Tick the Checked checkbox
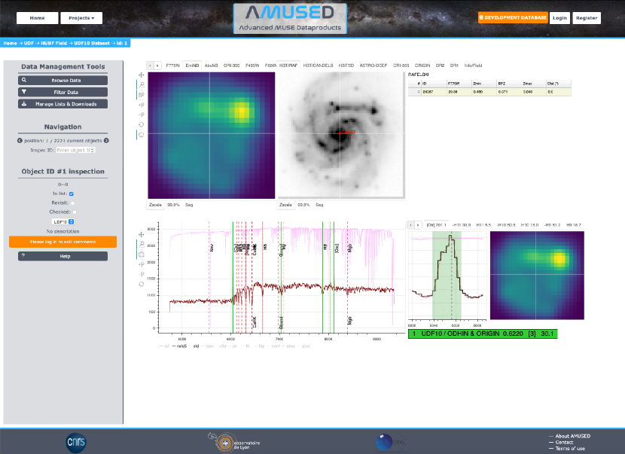Image resolution: width=625 pixels, height=454 pixels. coord(75,212)
